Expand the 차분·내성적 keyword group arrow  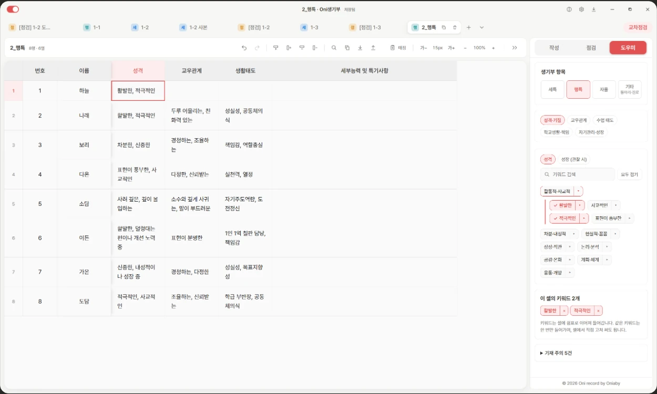[x=574, y=234]
